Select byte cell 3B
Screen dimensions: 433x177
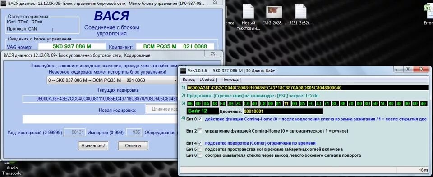coord(230,103)
